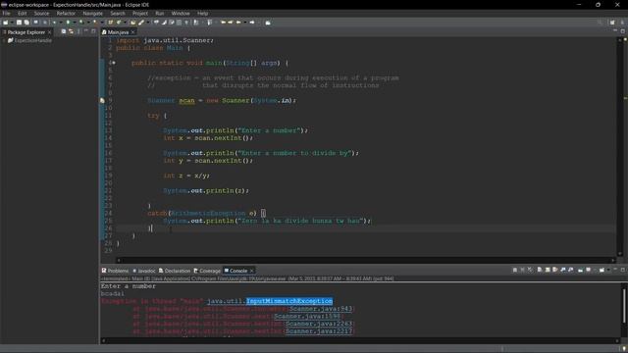
Task: Click Remove All Terminated Launches icon
Action: (x=530, y=271)
